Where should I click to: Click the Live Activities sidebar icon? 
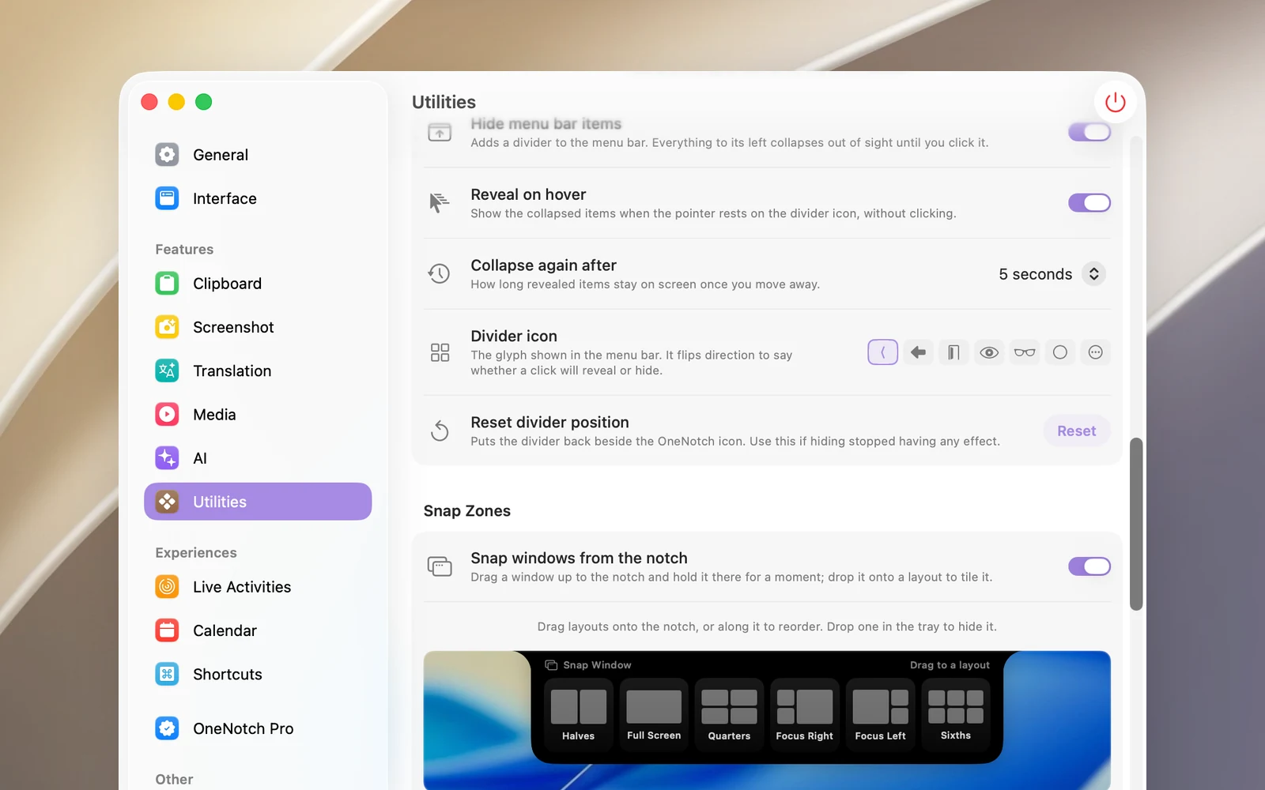[167, 586]
